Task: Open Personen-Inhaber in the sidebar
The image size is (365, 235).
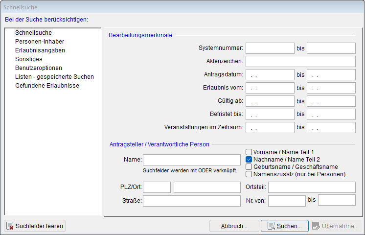Action: [39, 42]
